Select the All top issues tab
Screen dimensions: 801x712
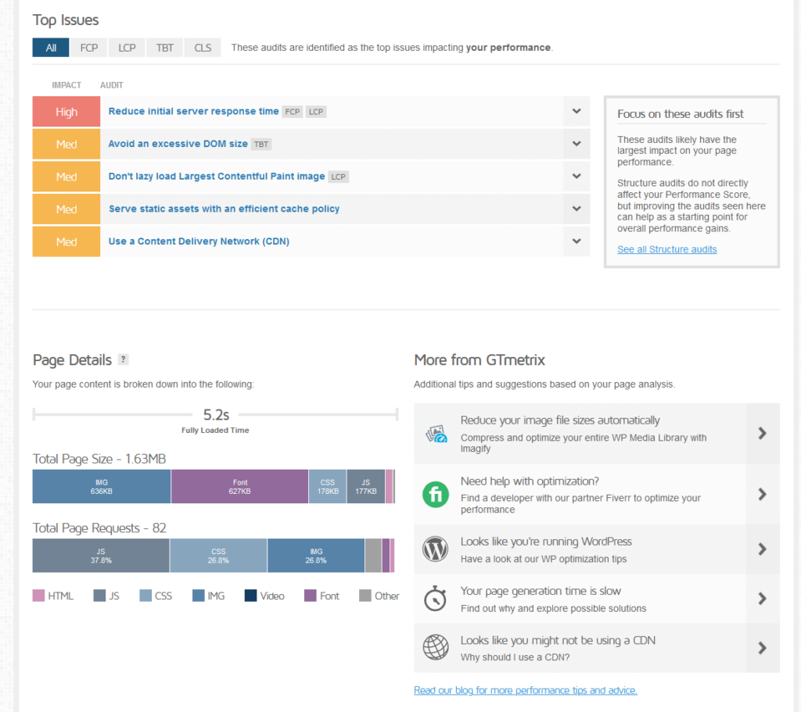[x=51, y=48]
